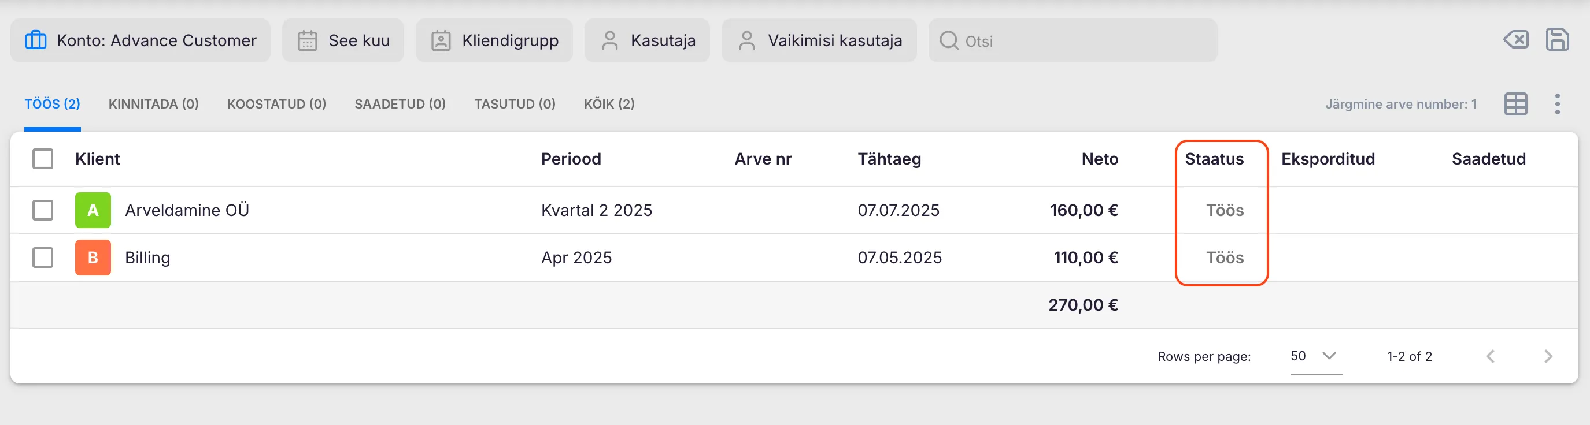Tick the select-all checkbox in the table header

coord(43,159)
